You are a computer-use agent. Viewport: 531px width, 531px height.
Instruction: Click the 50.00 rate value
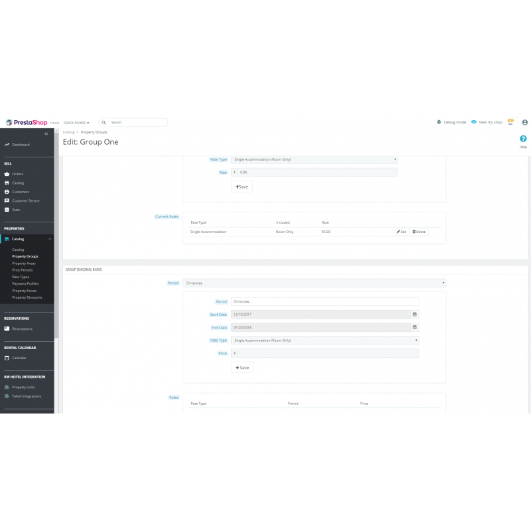click(326, 232)
